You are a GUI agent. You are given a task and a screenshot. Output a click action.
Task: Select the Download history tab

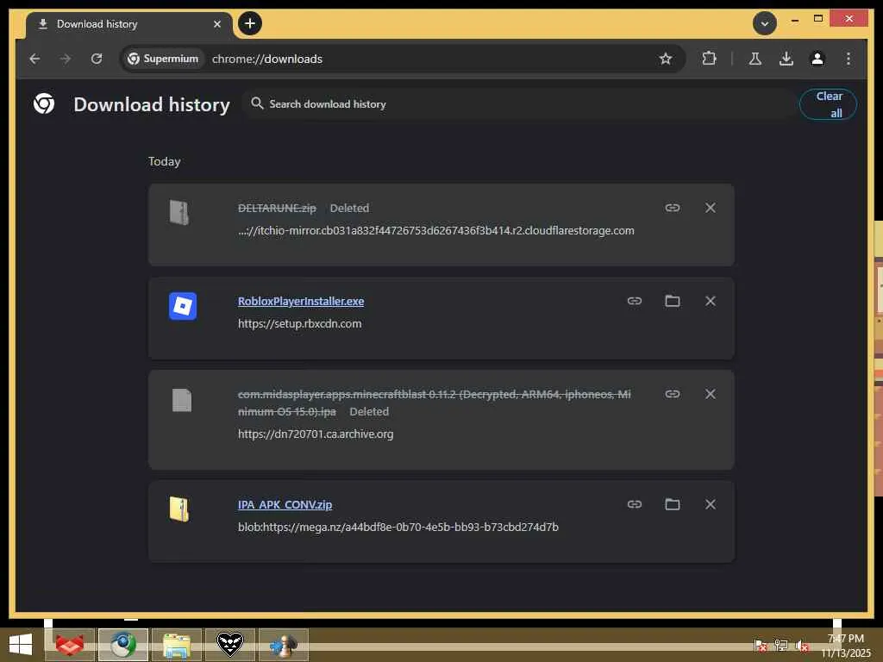(x=129, y=24)
